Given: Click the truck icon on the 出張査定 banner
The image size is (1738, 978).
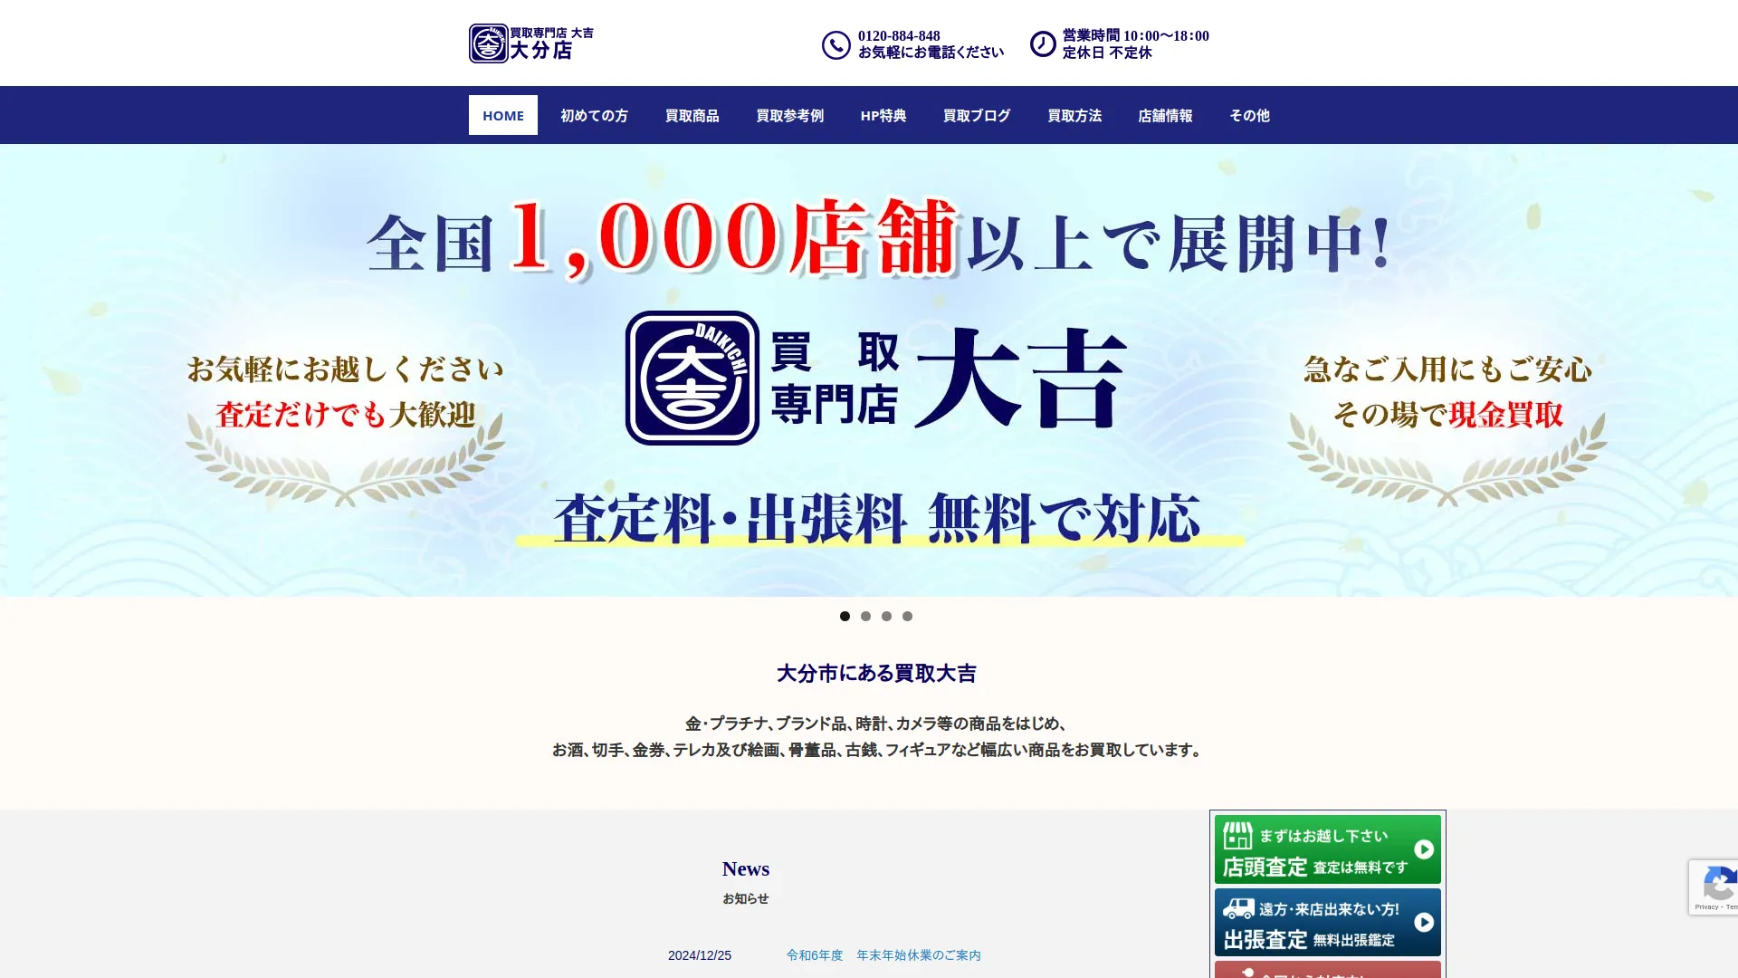Looking at the screenshot, I should point(1238,907).
